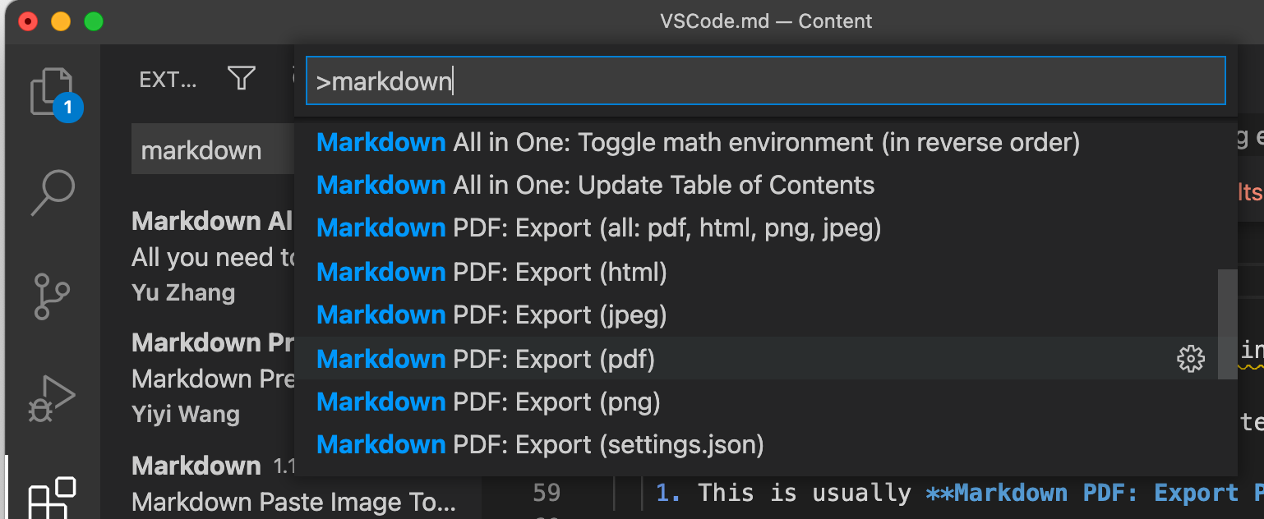Open the Run and Debug view

pos(51,398)
